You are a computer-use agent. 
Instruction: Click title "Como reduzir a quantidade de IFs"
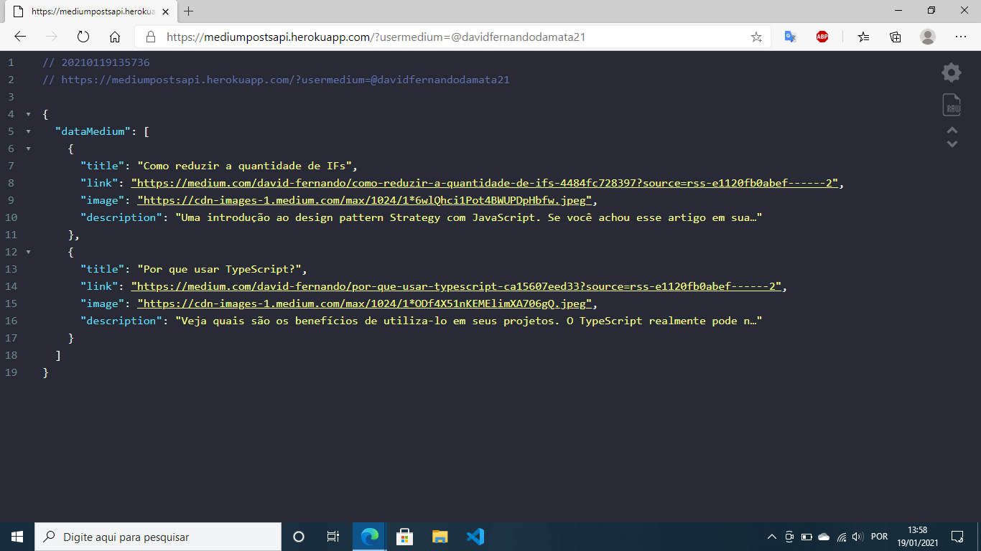(x=243, y=166)
